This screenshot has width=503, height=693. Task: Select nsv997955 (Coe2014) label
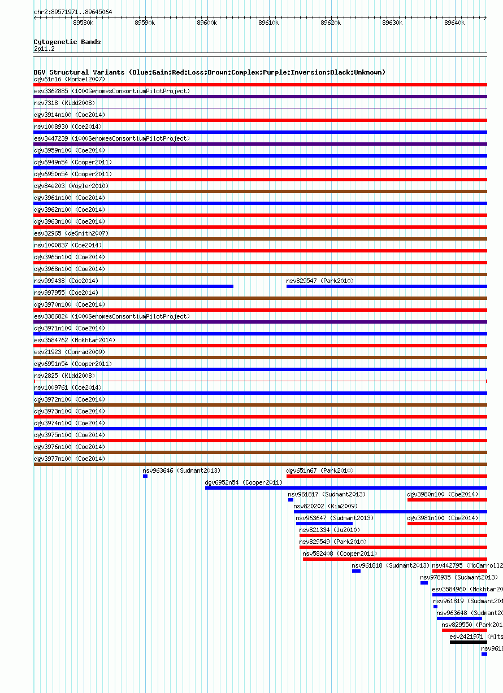(66, 293)
